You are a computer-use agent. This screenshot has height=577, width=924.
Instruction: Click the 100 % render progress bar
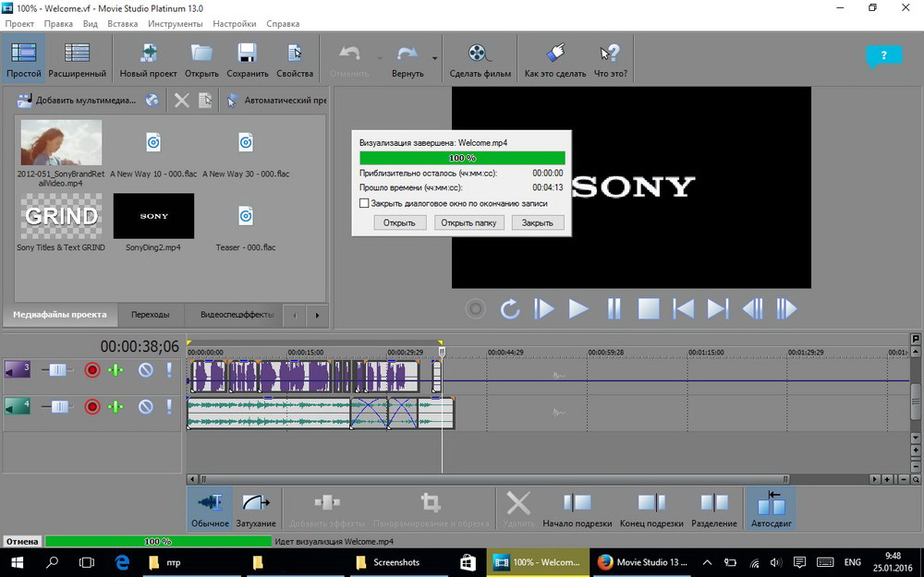click(x=462, y=158)
